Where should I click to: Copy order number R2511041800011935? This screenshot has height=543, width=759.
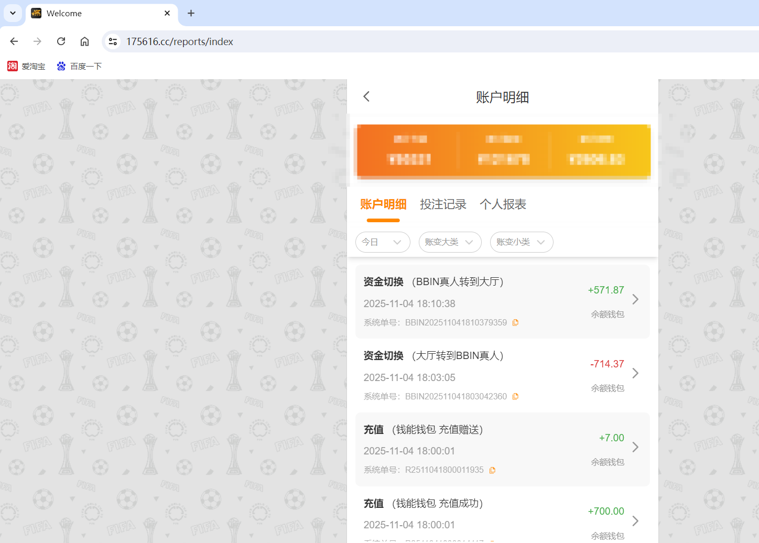pos(492,470)
